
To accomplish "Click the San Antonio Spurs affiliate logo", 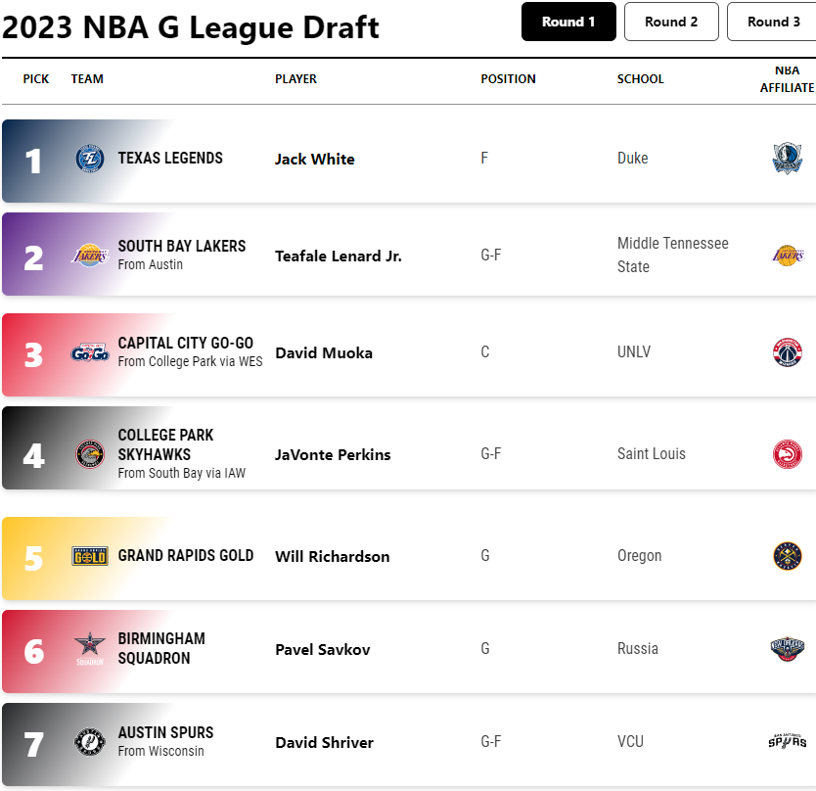I will coord(788,741).
